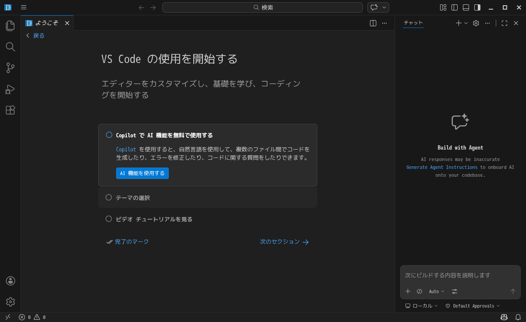Go forward using the navigation arrow
This screenshot has height=322, width=526.
(153, 7)
